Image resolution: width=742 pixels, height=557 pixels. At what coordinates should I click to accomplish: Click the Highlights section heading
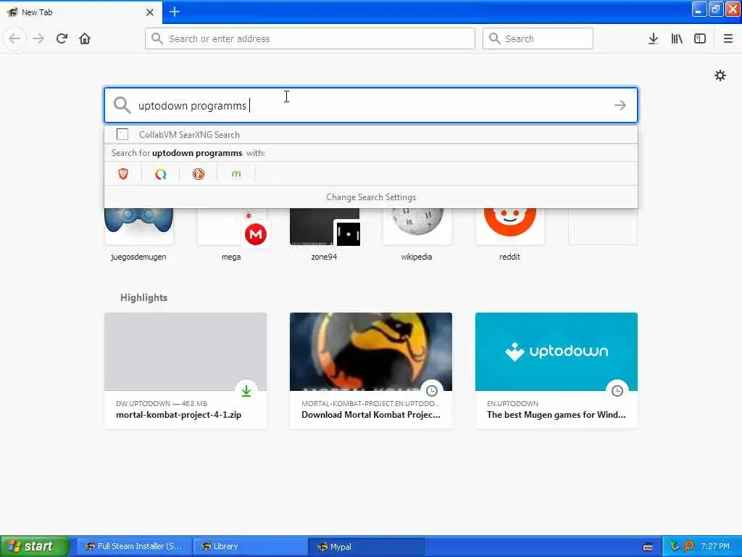(x=144, y=297)
